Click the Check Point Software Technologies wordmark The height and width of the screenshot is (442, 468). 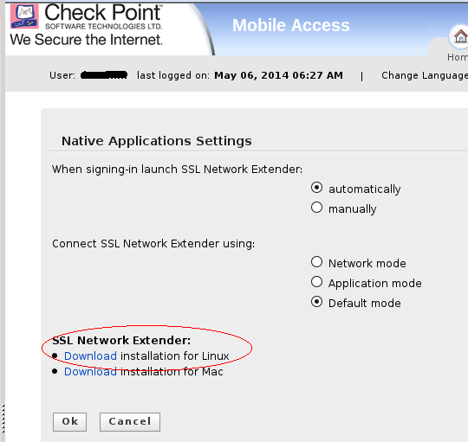pyautogui.click(x=103, y=16)
